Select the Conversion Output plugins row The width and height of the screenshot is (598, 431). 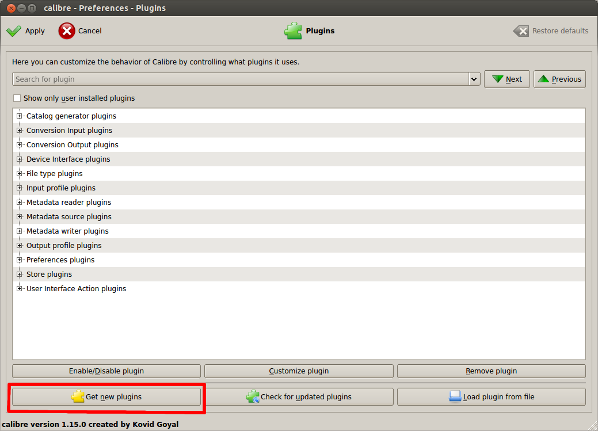299,145
